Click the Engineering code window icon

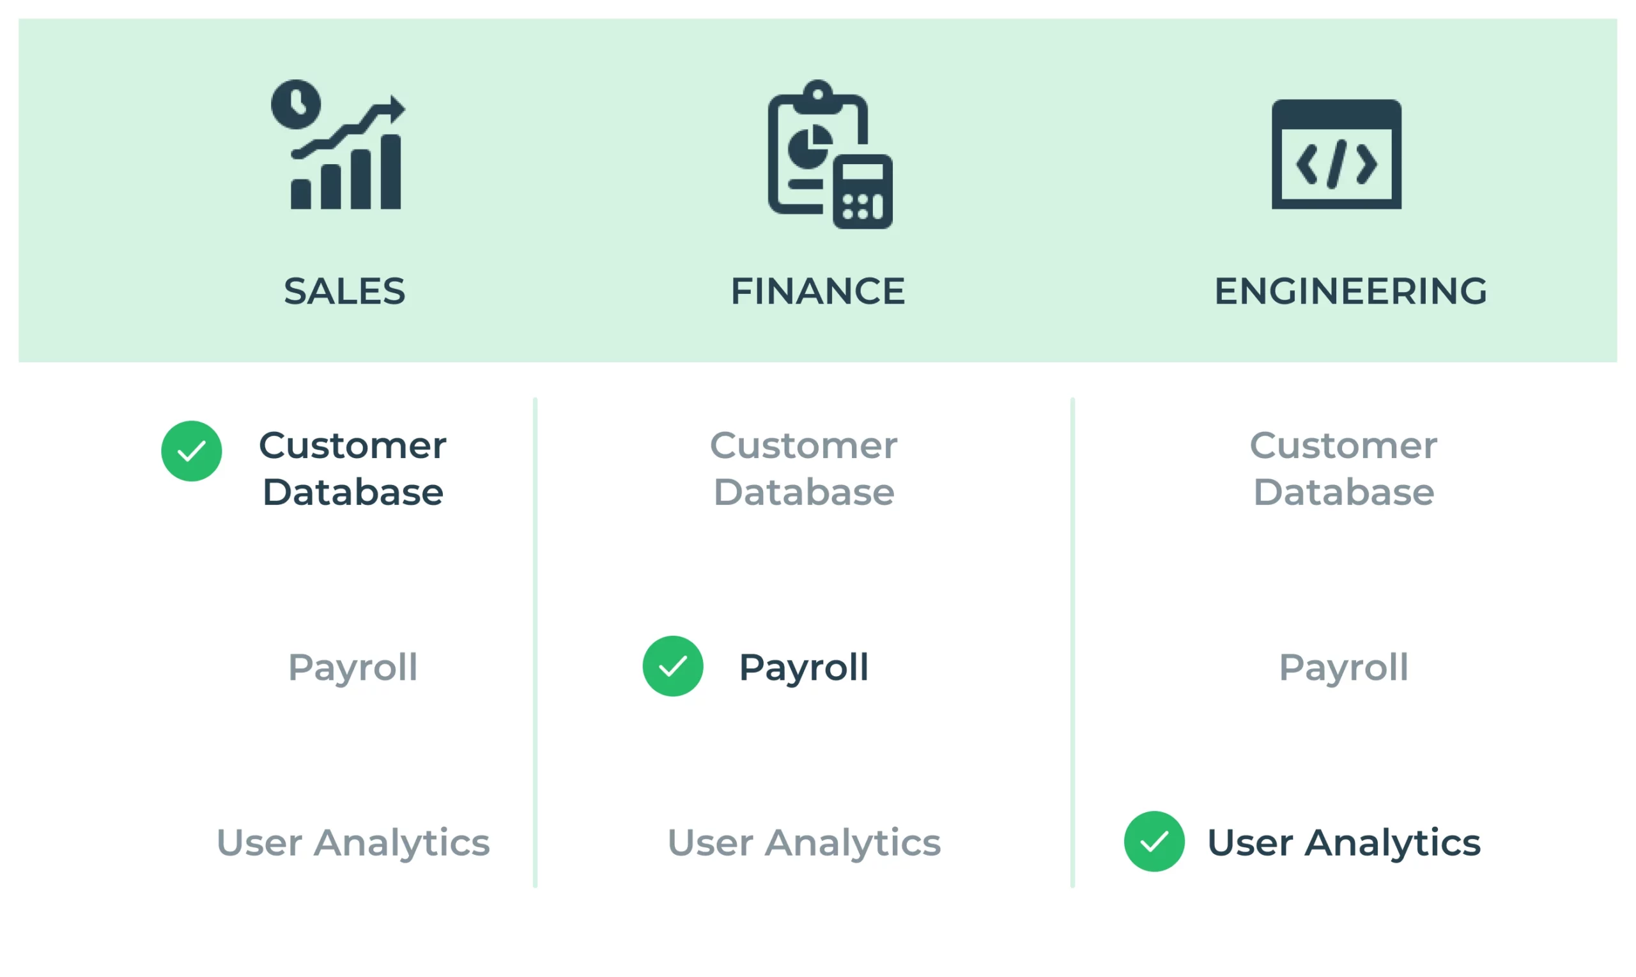tap(1336, 155)
